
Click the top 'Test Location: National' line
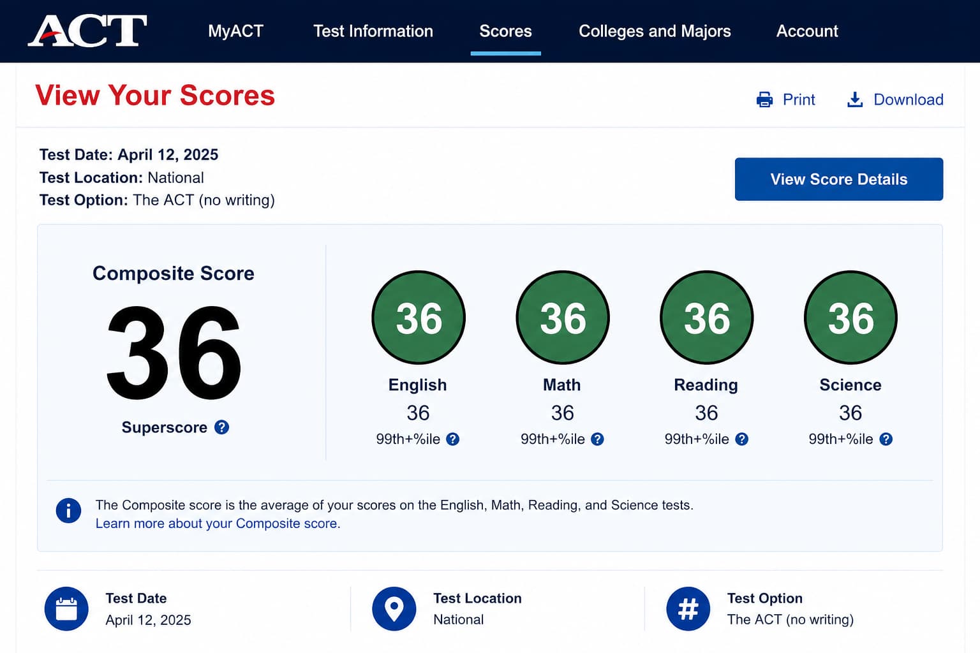click(x=122, y=178)
